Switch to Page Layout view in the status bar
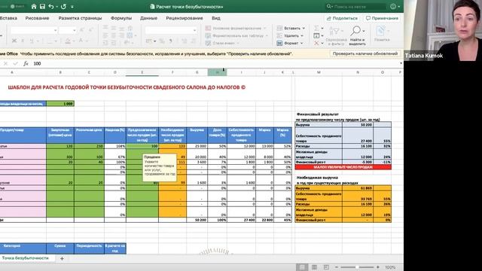The height and width of the screenshot is (271, 482). (314, 267)
